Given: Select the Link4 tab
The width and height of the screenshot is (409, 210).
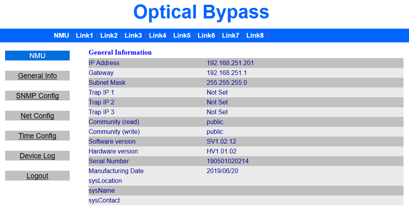Looking at the screenshot, I should tap(157, 35).
